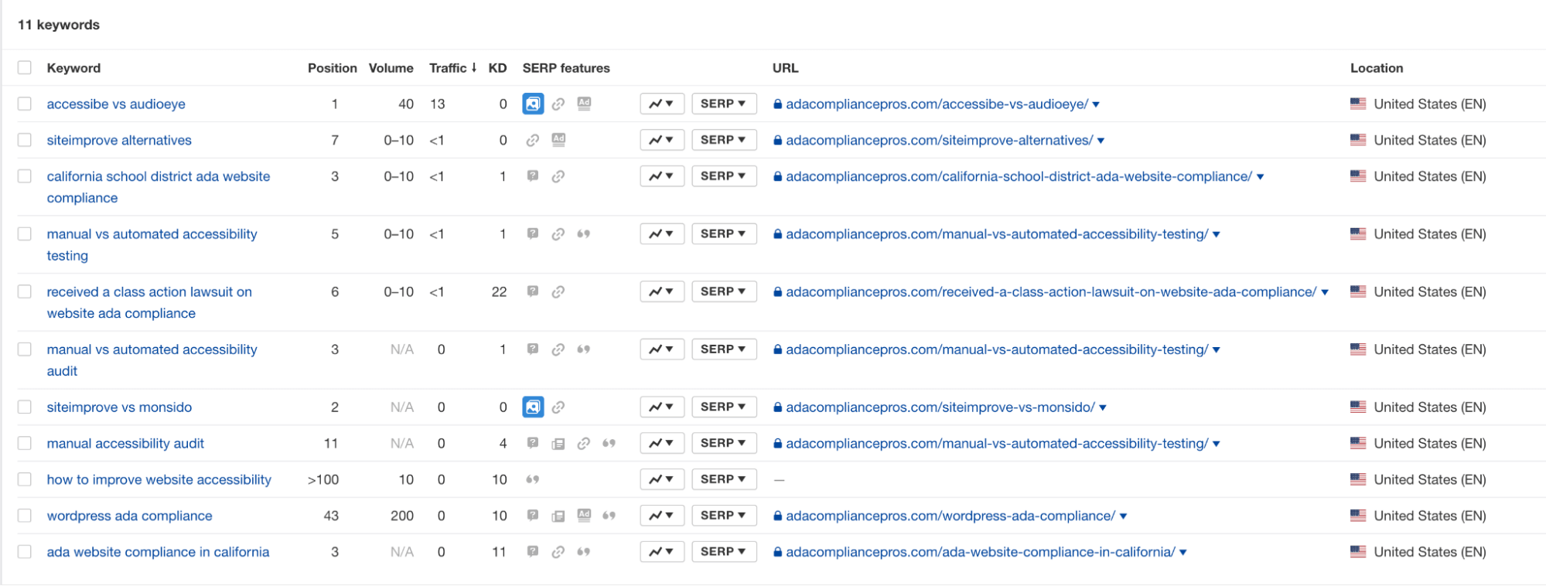Viewport: 1546px width, 586px height.
Task: Open the trend chart dropdown for siteimprove alternatives
Action: [662, 140]
